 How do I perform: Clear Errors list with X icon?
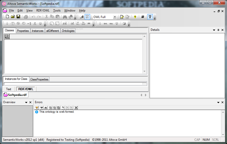point(76,108)
